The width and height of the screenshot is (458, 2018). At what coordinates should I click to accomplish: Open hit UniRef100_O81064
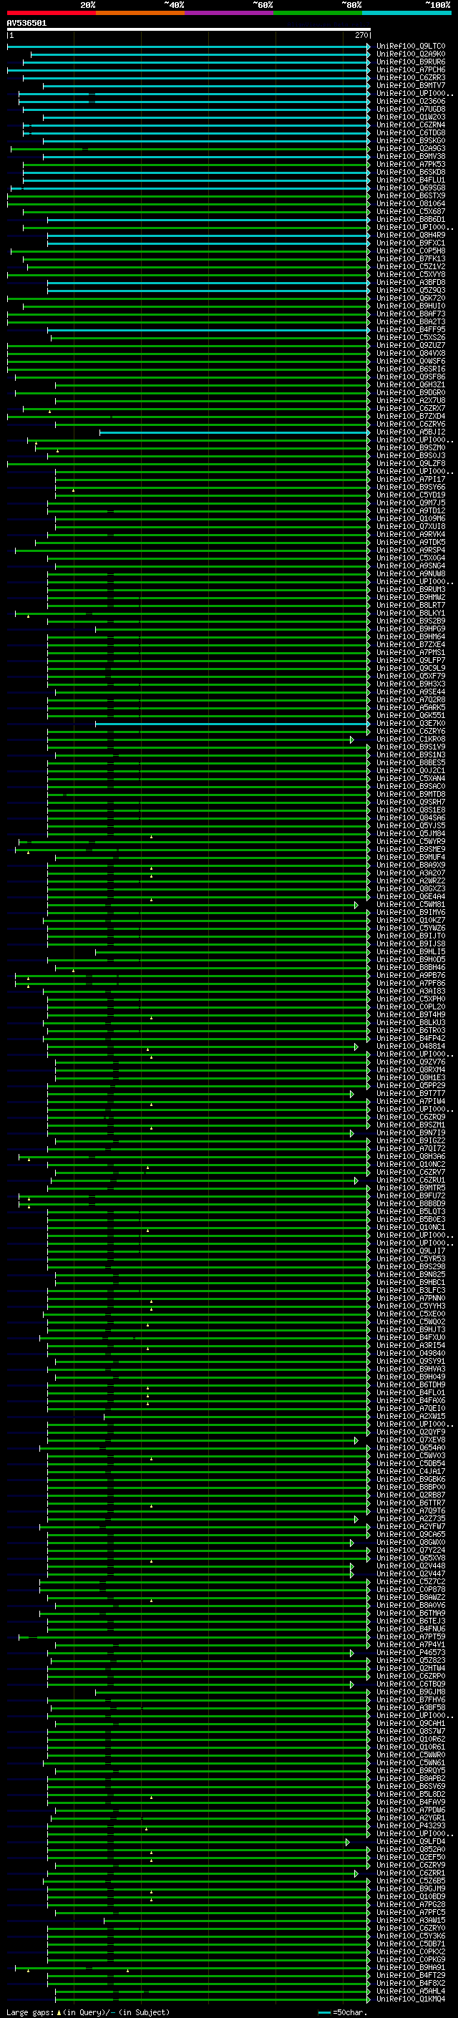[x=411, y=204]
